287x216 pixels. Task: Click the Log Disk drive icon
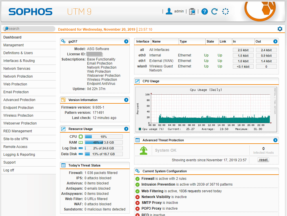pos(81,148)
